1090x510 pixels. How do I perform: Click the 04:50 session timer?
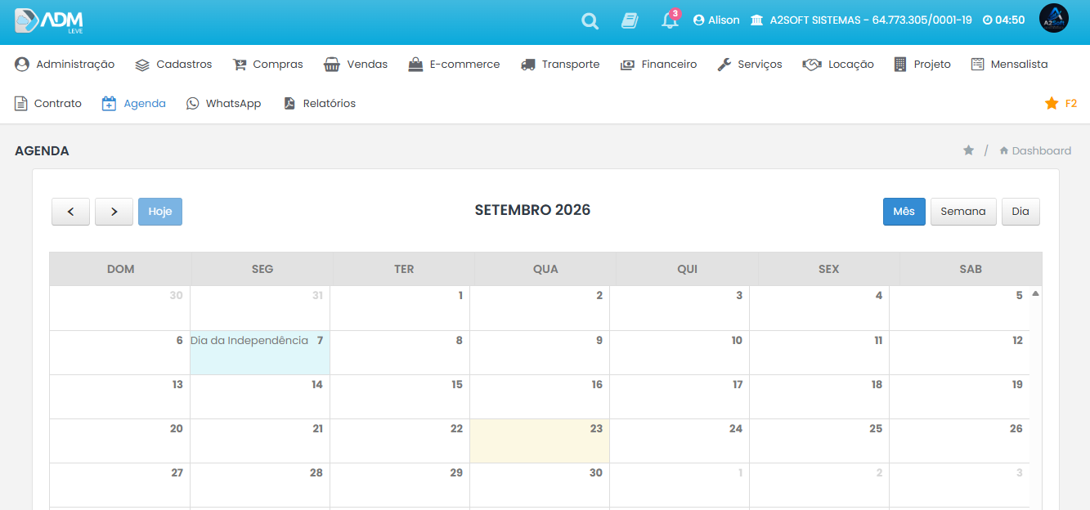pos(1003,20)
